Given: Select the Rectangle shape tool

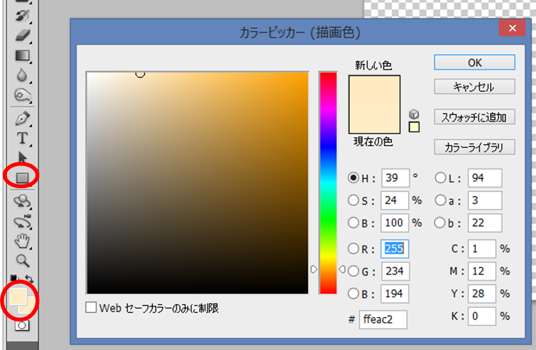Looking at the screenshot, I should [x=23, y=176].
